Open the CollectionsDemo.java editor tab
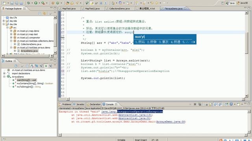Image resolution: width=252 pixels, height=141 pixels. coord(119,9)
